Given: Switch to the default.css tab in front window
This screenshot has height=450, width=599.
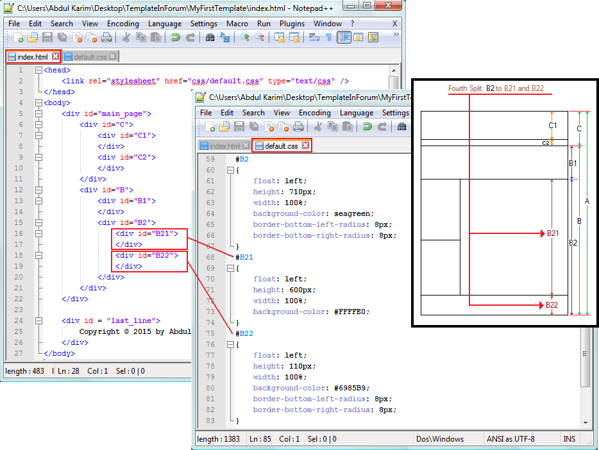Looking at the screenshot, I should [x=281, y=146].
